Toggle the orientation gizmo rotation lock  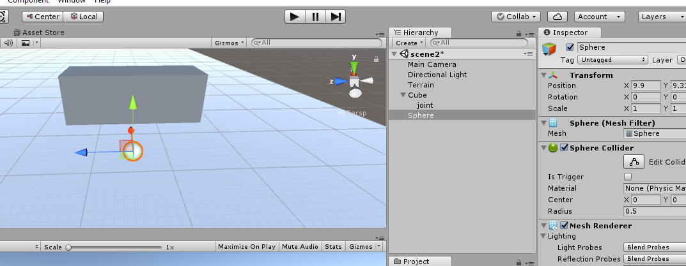376,59
